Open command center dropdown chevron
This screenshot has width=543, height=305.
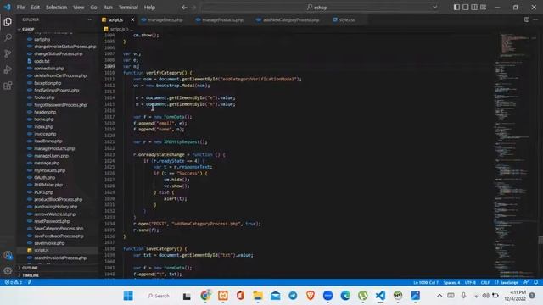[435, 8]
